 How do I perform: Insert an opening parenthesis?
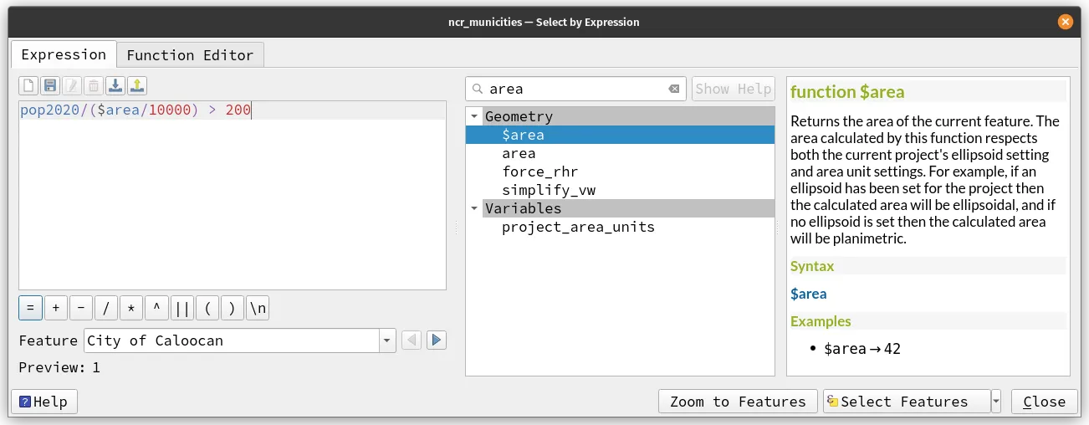point(207,308)
